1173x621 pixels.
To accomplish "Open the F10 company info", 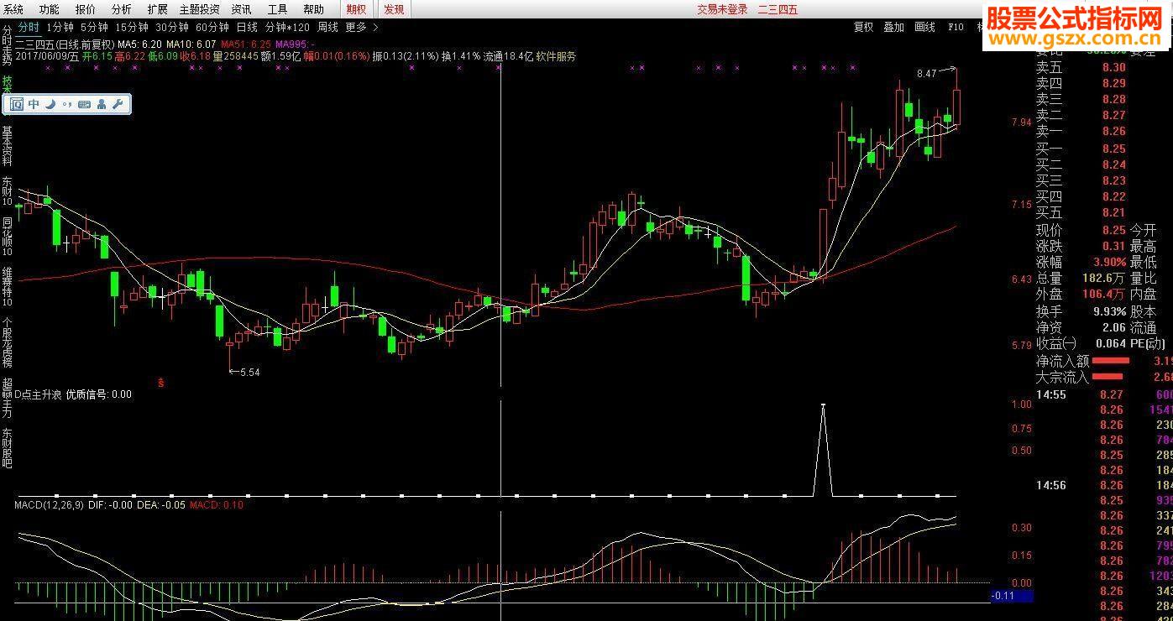I will (956, 27).
